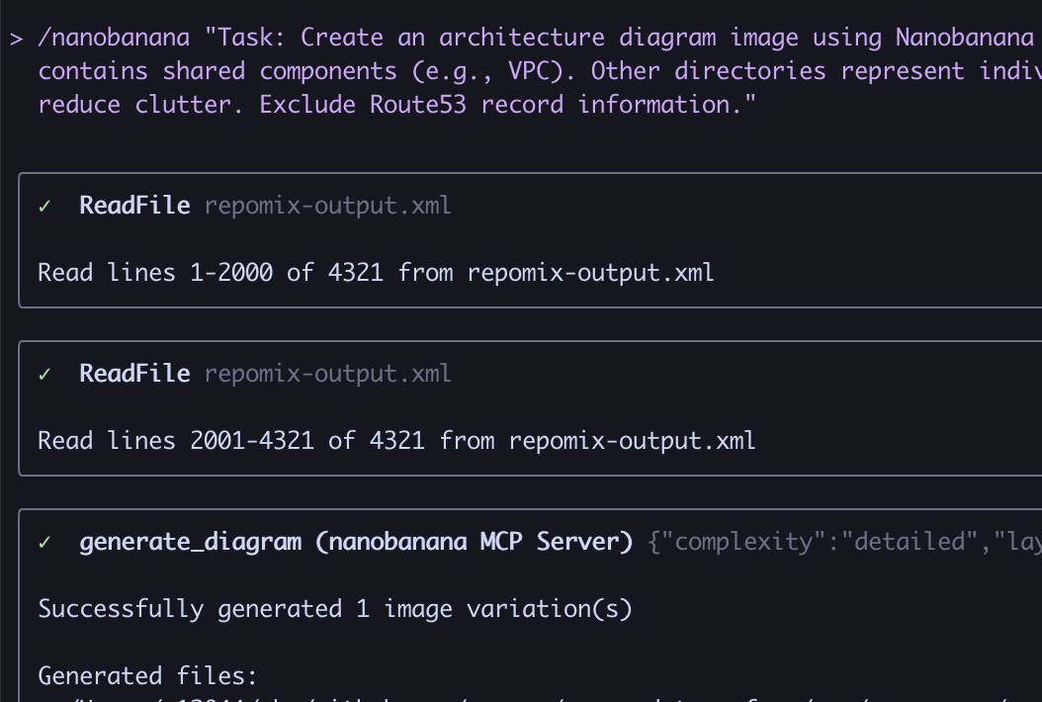Viewport: 1042px width, 702px height.
Task: Click the checkmark of the second ReadFile call
Action: (x=44, y=374)
